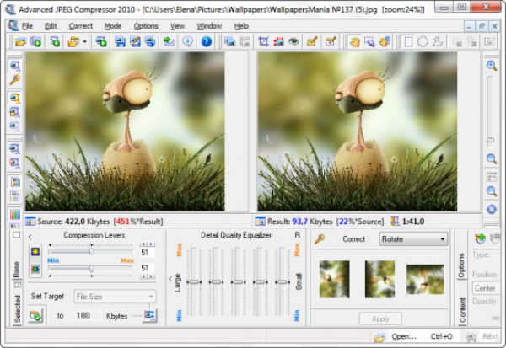Click the zoom in magnifier on right sidebar
506x348 pixels.
tap(492, 66)
